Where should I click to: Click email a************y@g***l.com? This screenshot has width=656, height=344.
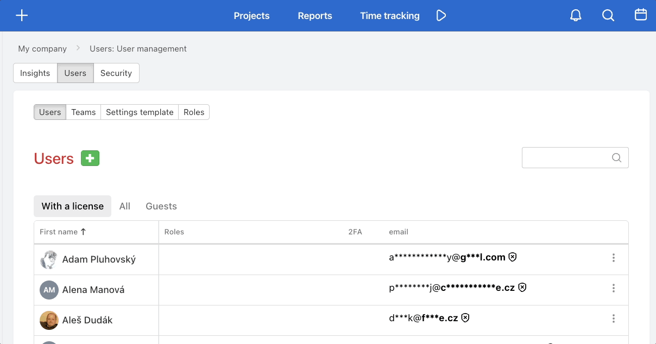pos(447,258)
